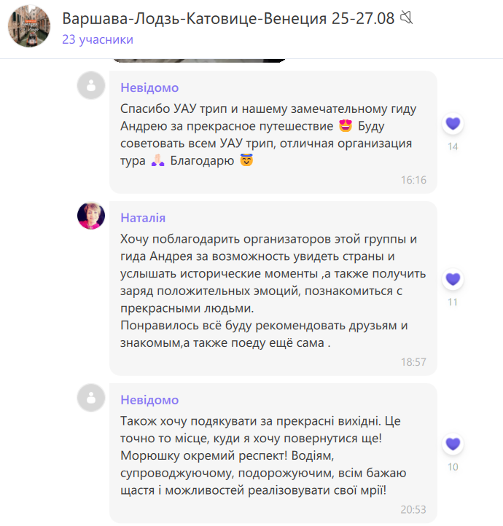Click sender name Невідомо on last message
This screenshot has height=526, width=503.
tap(149, 400)
